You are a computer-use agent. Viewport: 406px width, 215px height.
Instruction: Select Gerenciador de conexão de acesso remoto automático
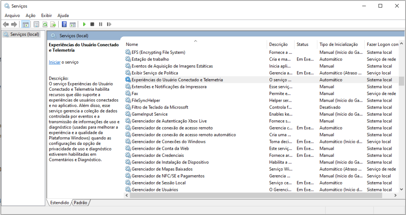click(184, 135)
